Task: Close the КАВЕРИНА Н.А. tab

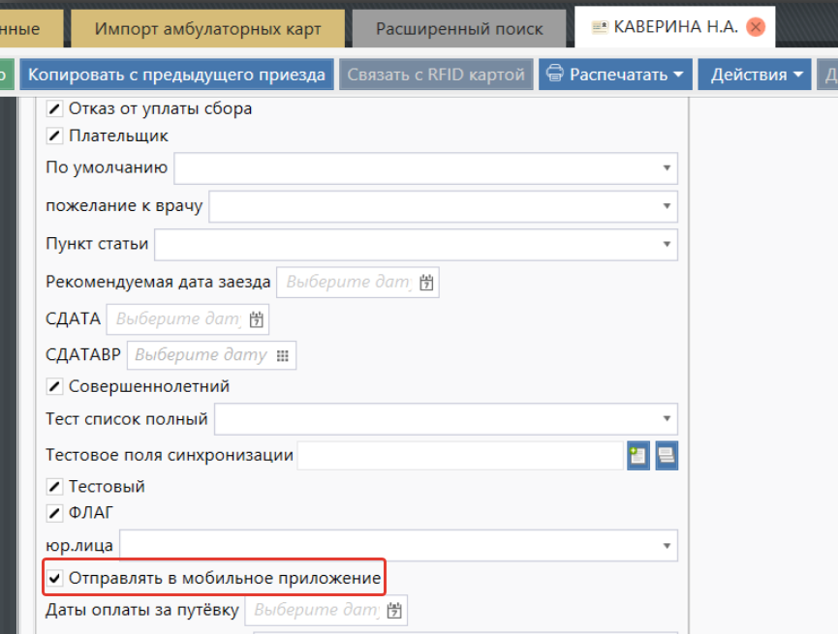Action: 756,28
